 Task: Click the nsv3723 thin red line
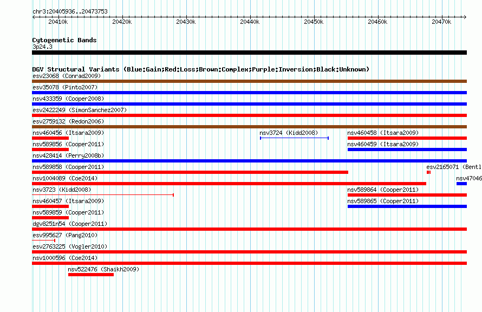click(x=103, y=195)
